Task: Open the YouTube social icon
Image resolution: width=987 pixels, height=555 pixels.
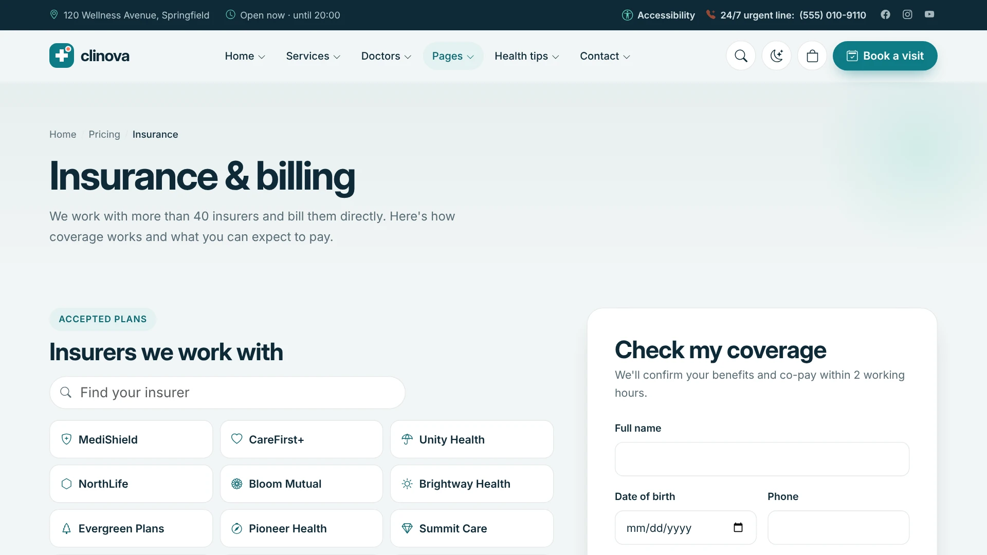Action: click(929, 14)
